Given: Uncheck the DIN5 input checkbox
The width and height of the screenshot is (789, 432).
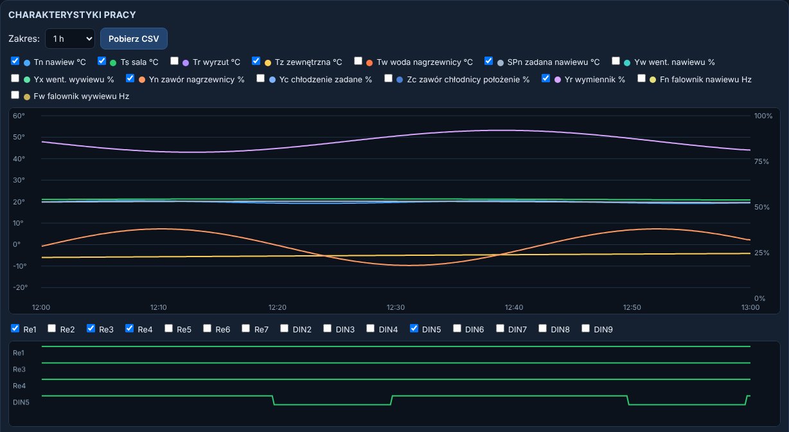Looking at the screenshot, I should [414, 328].
